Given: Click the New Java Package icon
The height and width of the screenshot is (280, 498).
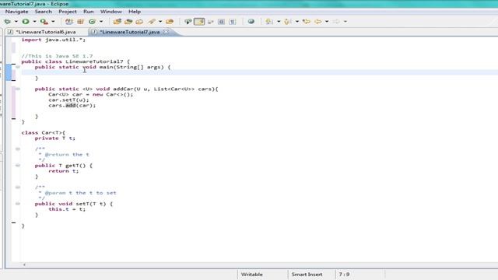Looking at the screenshot, I should coord(80,22).
